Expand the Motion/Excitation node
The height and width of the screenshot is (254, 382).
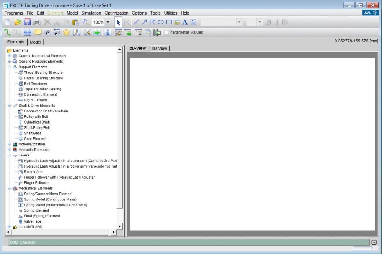(9, 145)
